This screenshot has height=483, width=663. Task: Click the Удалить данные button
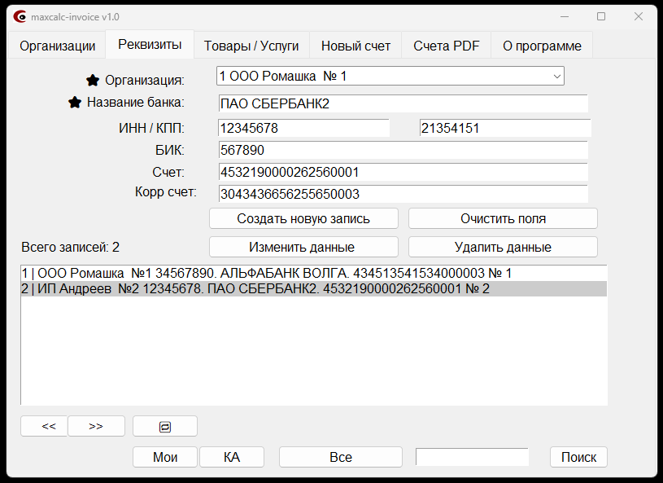(x=503, y=247)
